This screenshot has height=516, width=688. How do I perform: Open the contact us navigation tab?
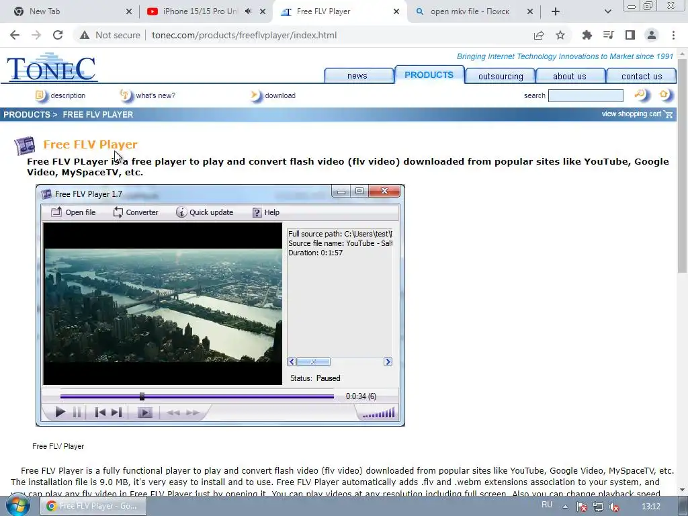coord(642,76)
